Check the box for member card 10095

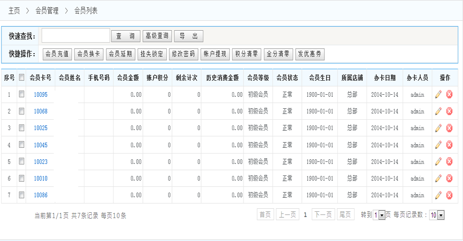[21, 95]
